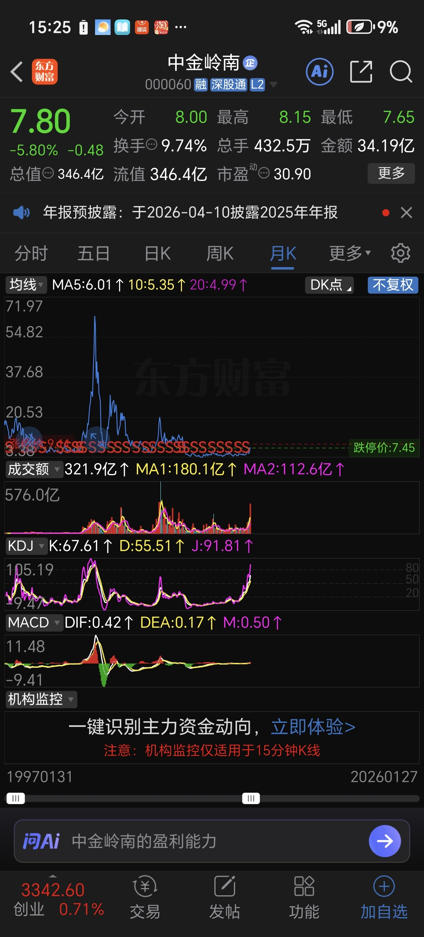Send question with the arrow button
The image size is (424, 937).
[x=385, y=841]
